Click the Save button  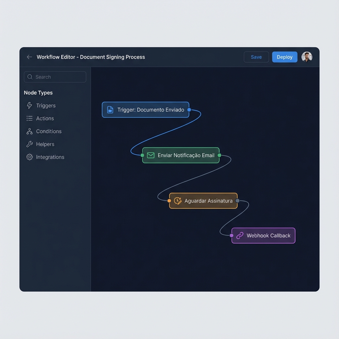pyautogui.click(x=256, y=57)
